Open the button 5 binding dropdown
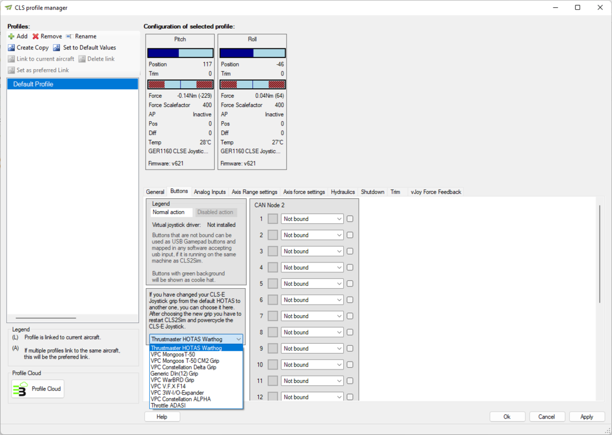612x435 pixels. coord(312,284)
